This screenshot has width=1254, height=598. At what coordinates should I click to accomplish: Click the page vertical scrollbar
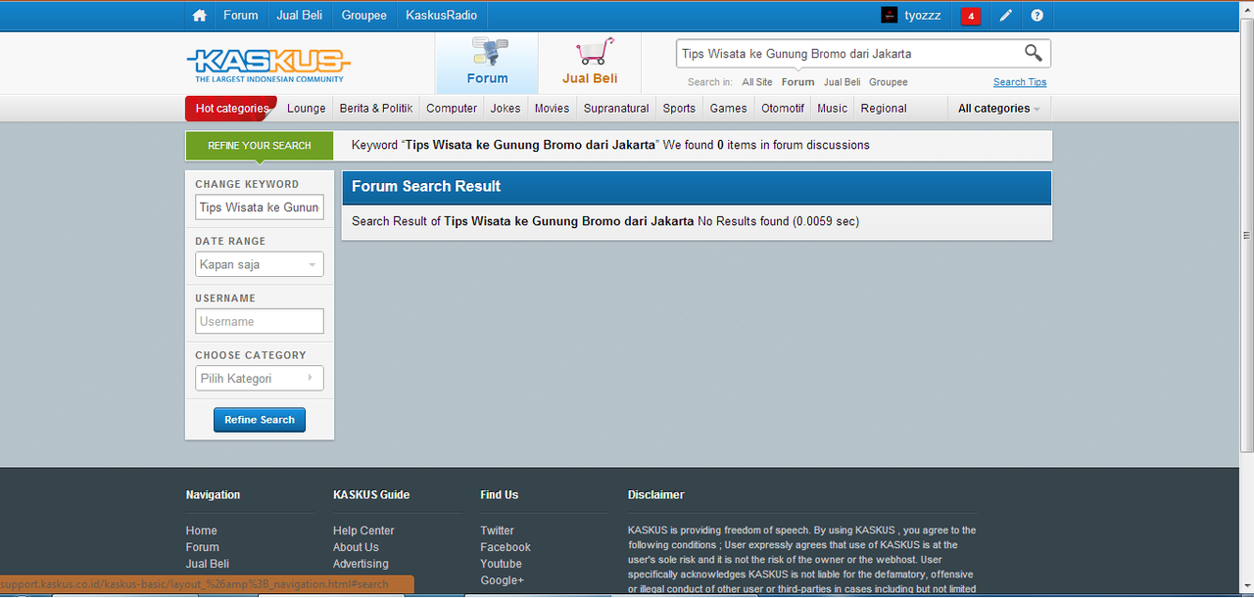pyautogui.click(x=1246, y=235)
